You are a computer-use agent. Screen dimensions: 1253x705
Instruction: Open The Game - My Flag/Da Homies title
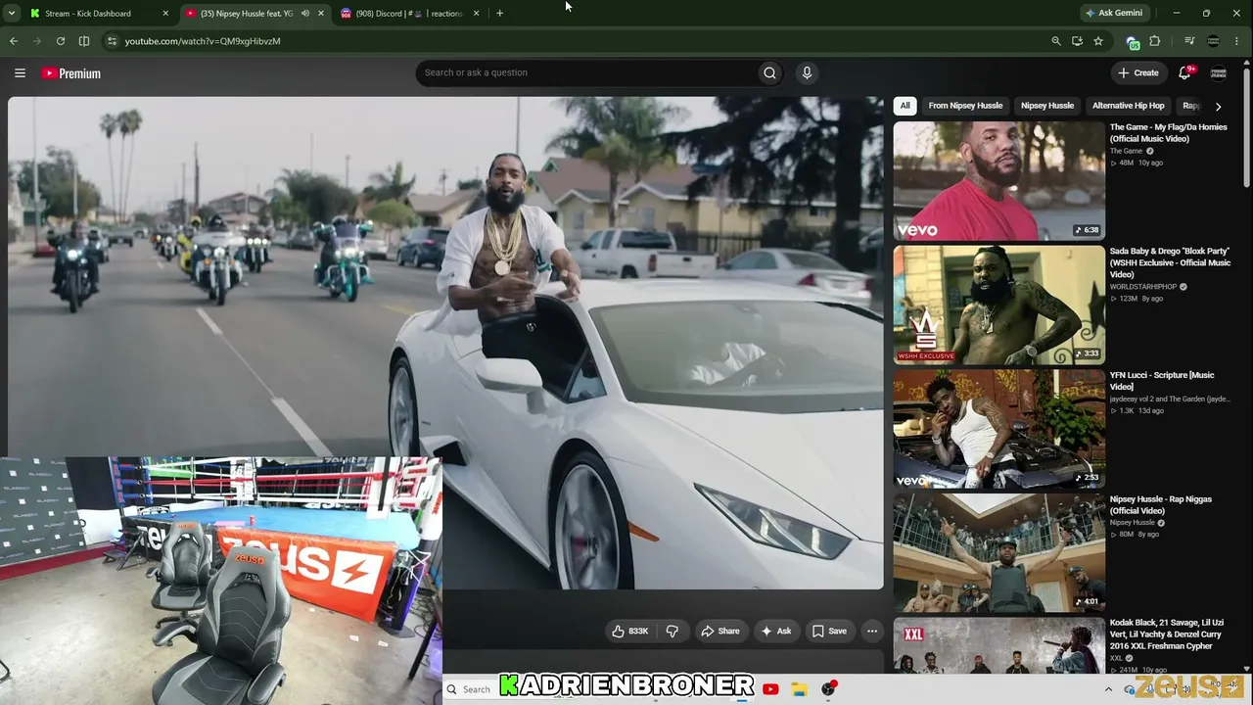(x=1168, y=133)
